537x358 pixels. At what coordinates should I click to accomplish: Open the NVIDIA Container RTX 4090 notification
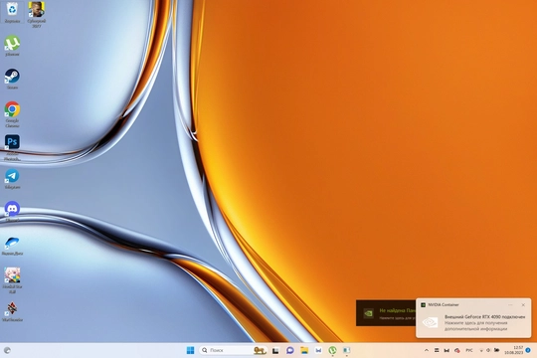point(473,318)
